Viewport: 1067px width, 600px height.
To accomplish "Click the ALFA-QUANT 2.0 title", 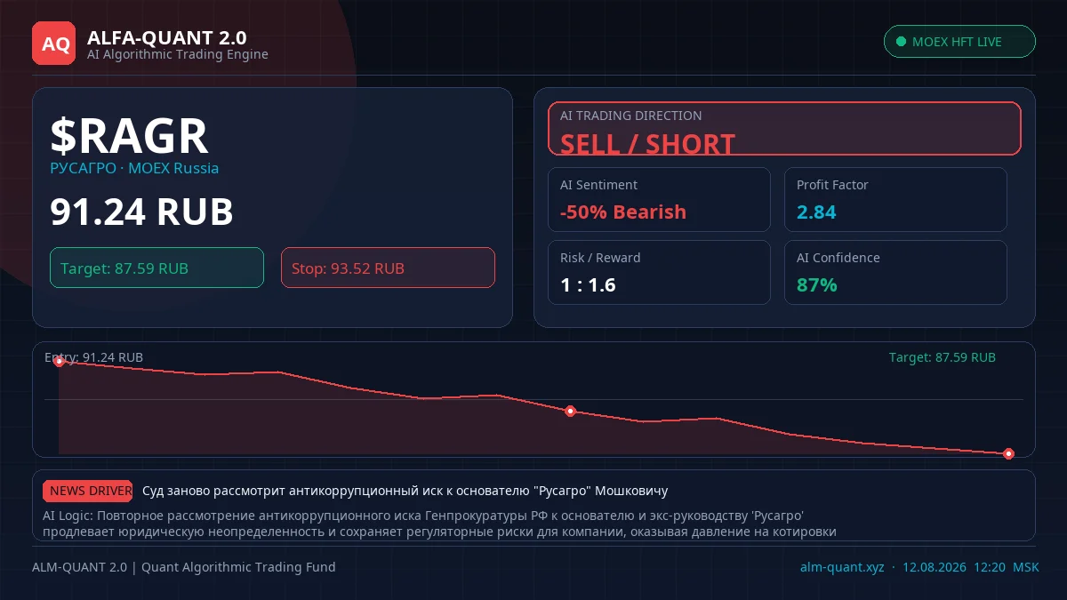I will tap(167, 37).
